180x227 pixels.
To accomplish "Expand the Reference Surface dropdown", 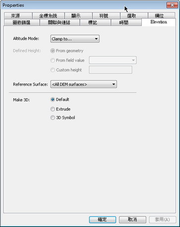I will (x=84, y=84).
